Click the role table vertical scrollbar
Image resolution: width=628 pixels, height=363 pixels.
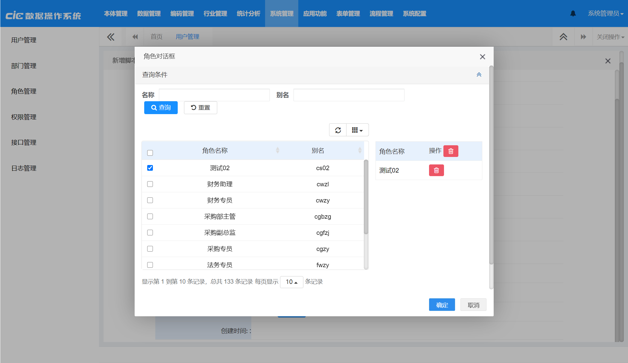[x=366, y=198]
